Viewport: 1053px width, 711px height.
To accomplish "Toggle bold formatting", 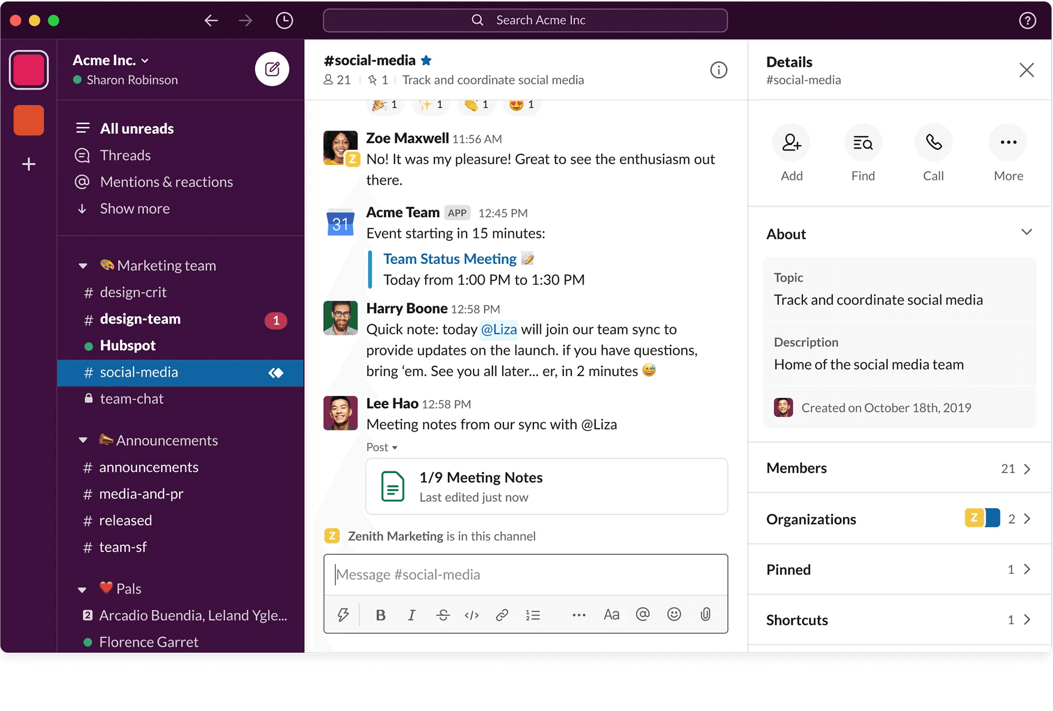I will 380,615.
